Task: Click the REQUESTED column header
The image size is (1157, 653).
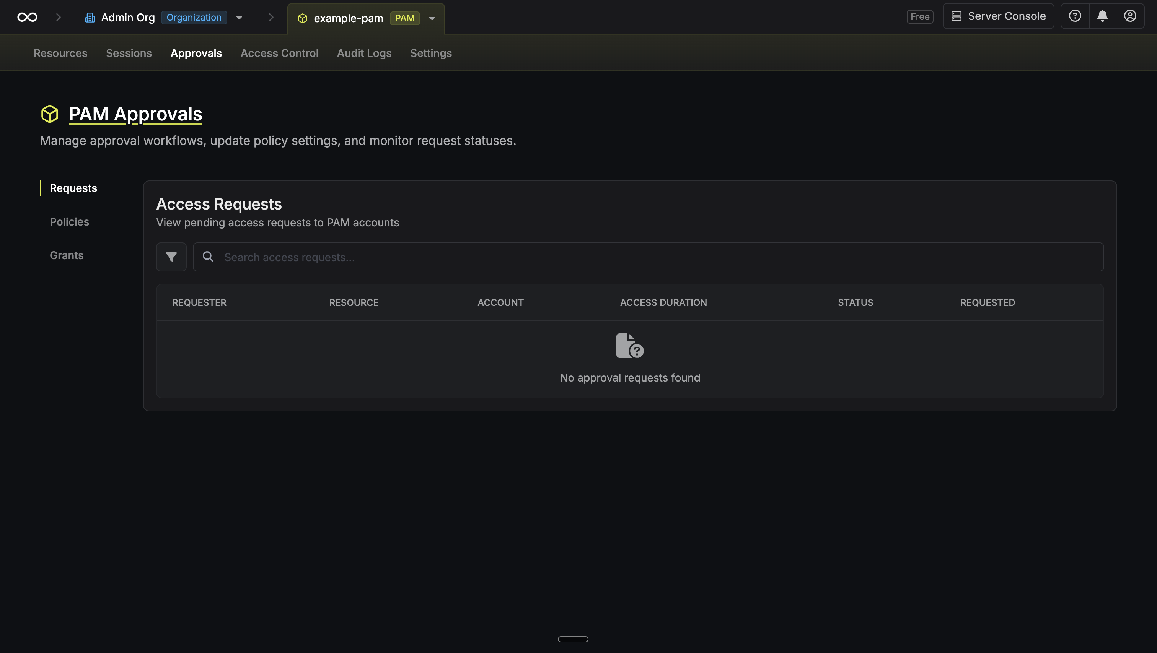Action: click(988, 302)
